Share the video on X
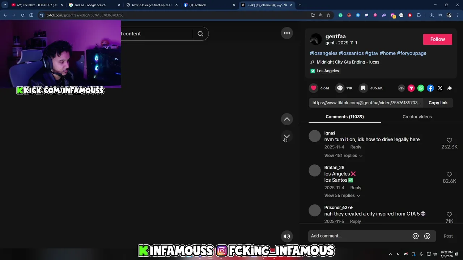Image resolution: width=463 pixels, height=260 pixels. (x=440, y=88)
